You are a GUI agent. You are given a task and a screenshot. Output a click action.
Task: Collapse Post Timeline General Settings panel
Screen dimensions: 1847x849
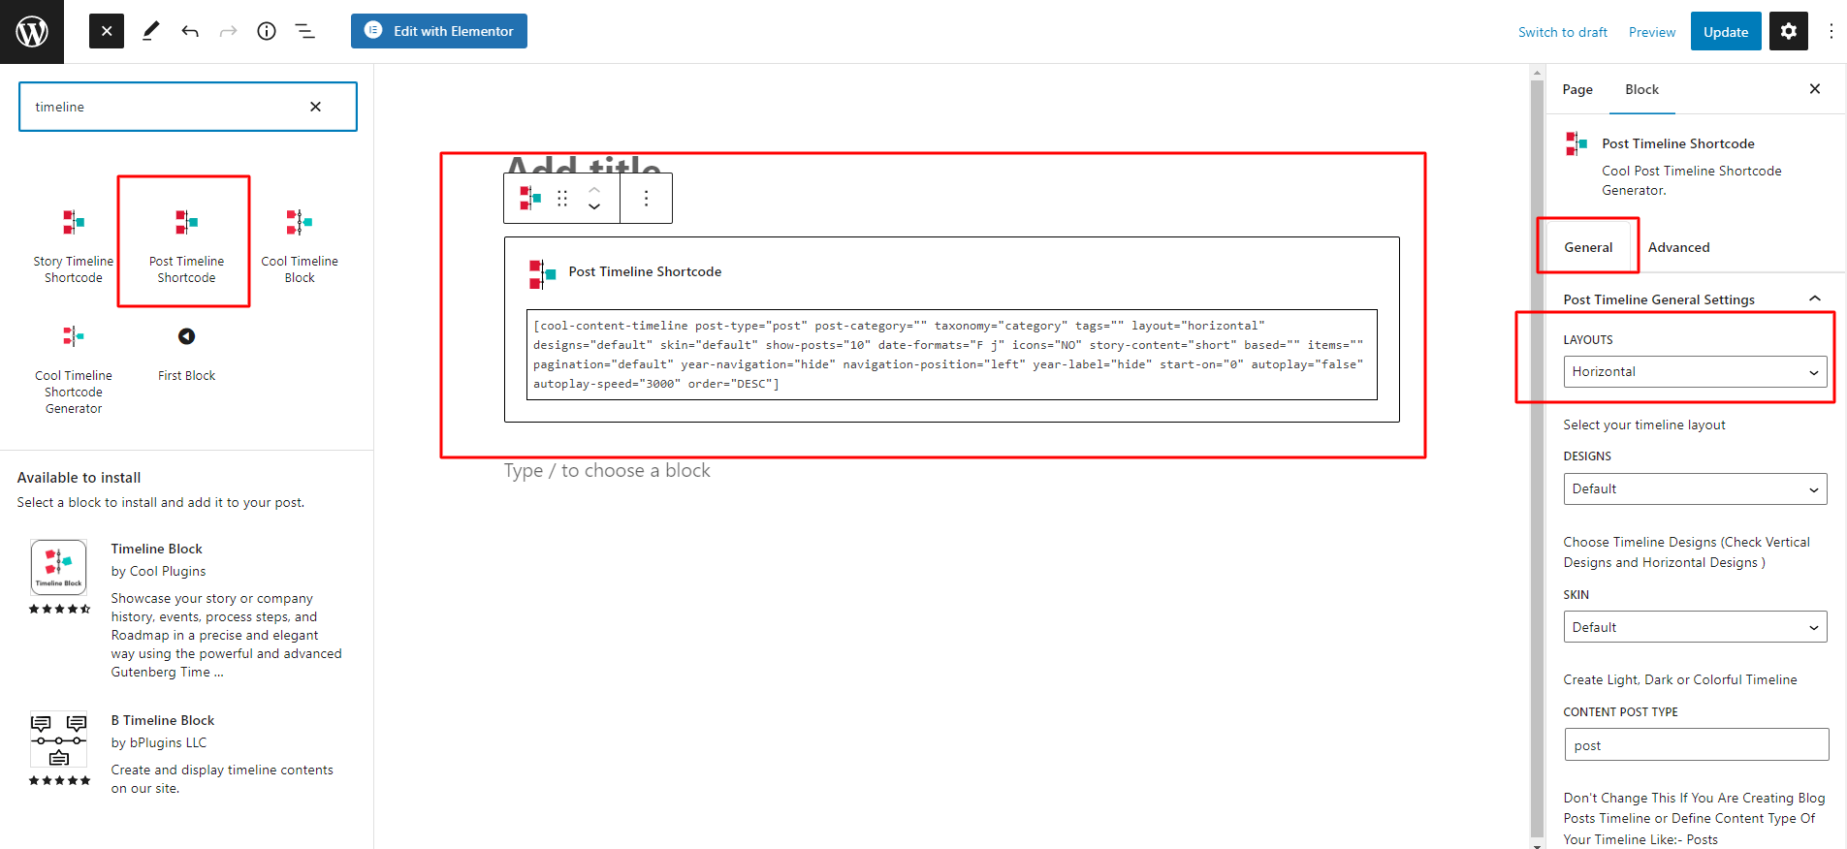click(1695, 299)
